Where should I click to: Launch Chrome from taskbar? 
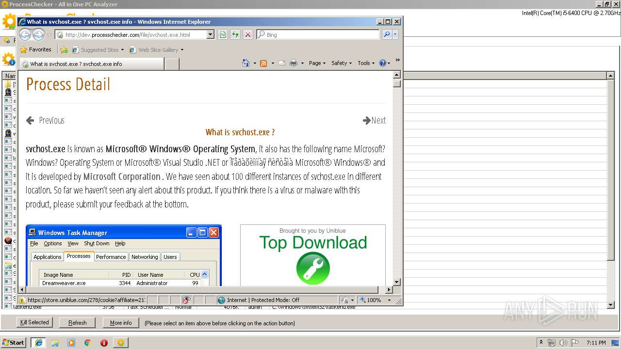(x=88, y=343)
